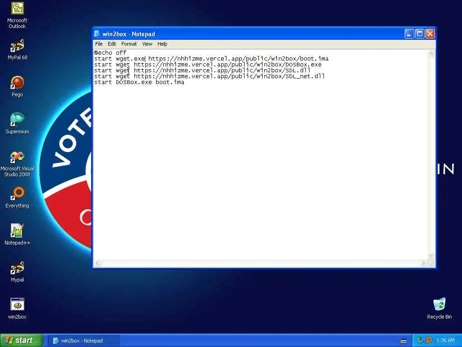Image resolution: width=462 pixels, height=347 pixels.
Task: Open the File menu in Notepad
Action: coord(99,44)
